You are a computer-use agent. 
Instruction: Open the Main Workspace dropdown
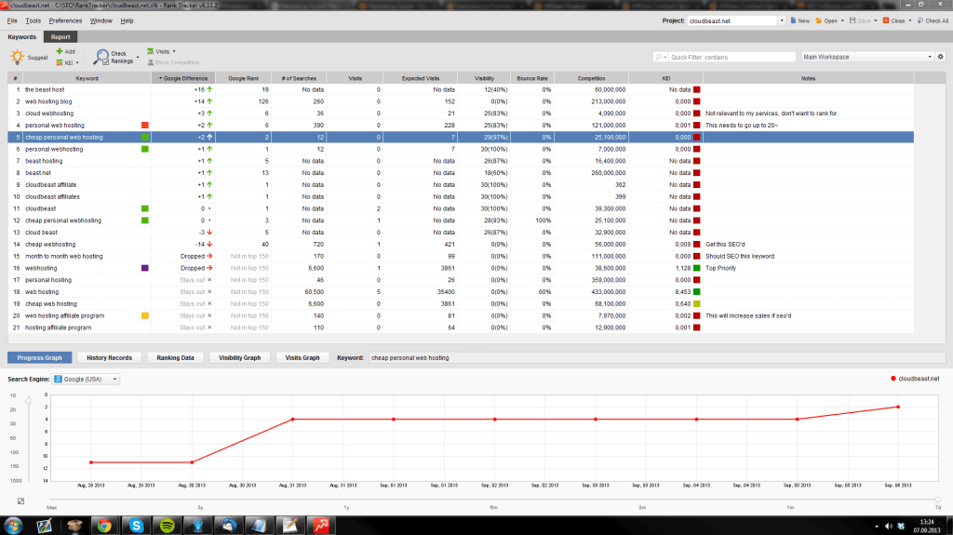[867, 57]
